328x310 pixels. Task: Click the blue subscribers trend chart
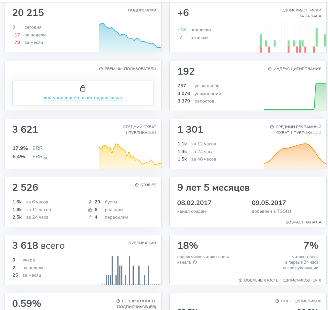[130, 38]
